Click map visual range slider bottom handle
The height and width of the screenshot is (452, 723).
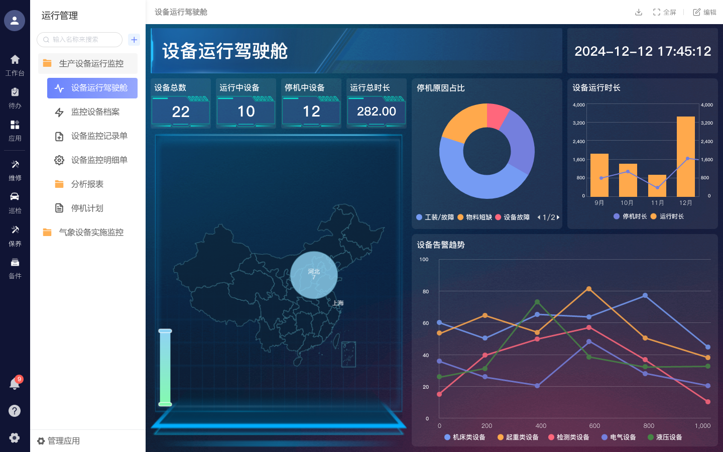pos(165,404)
